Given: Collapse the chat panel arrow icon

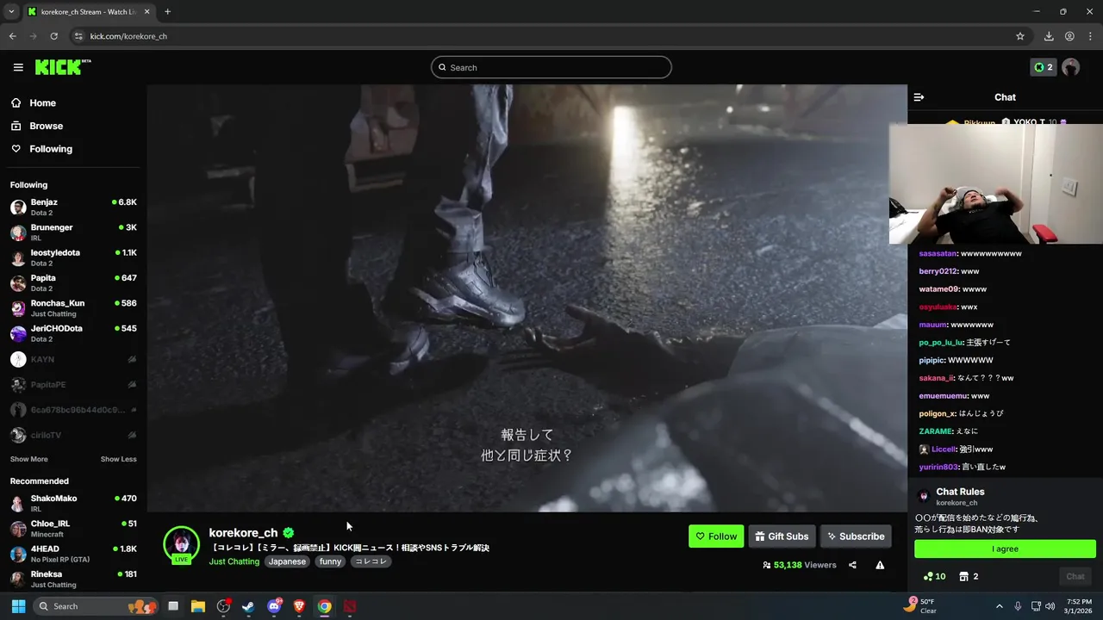Looking at the screenshot, I should [x=919, y=97].
